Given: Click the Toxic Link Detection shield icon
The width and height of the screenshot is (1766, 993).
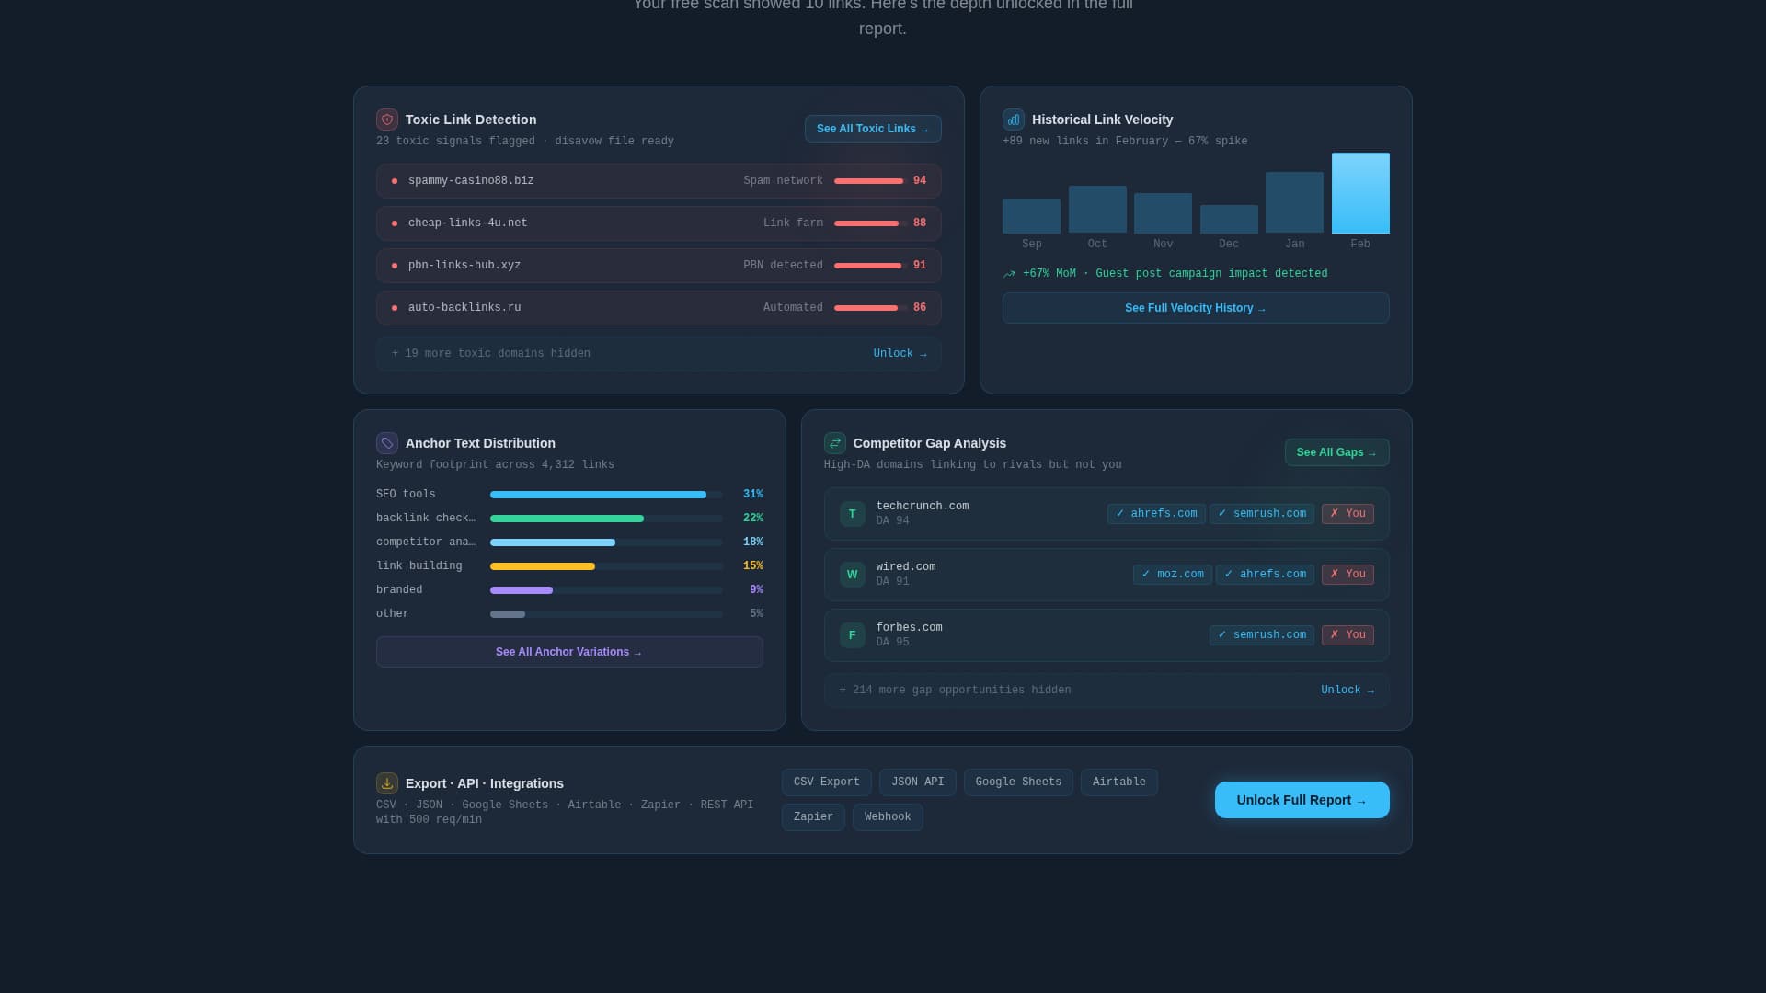Looking at the screenshot, I should tap(386, 120).
